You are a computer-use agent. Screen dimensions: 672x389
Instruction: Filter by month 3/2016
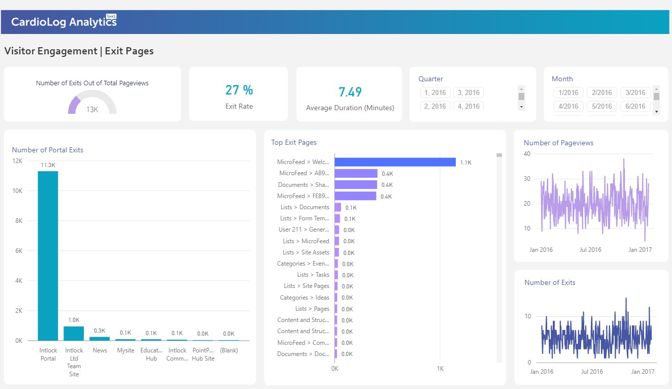pyautogui.click(x=635, y=92)
